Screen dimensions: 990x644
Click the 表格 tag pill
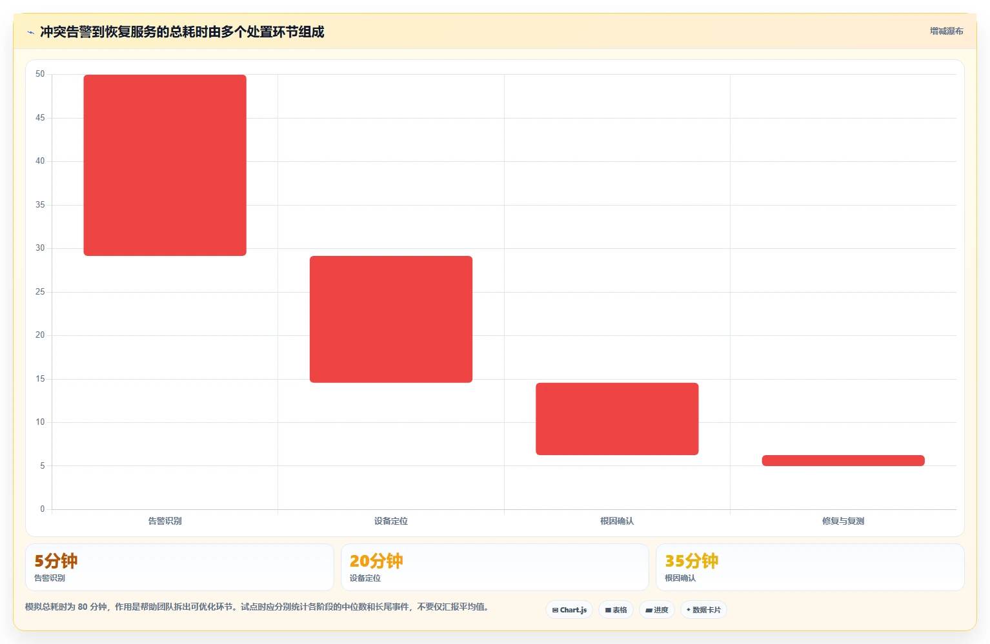616,610
